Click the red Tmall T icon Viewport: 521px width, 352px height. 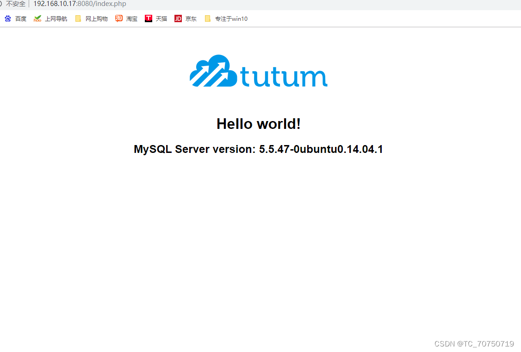point(148,18)
